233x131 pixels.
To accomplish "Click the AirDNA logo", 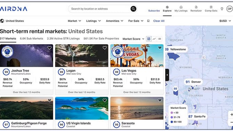I will 14,9.
